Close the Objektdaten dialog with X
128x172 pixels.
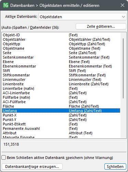pyautogui.click(x=123, y=5)
